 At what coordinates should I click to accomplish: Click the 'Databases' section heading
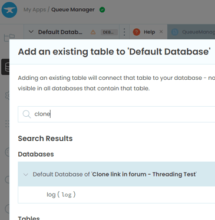[36, 154]
